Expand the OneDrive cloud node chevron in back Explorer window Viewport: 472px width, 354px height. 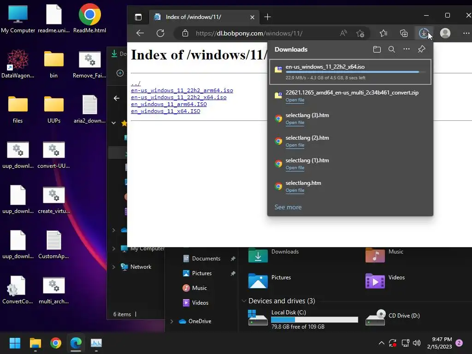(x=114, y=230)
